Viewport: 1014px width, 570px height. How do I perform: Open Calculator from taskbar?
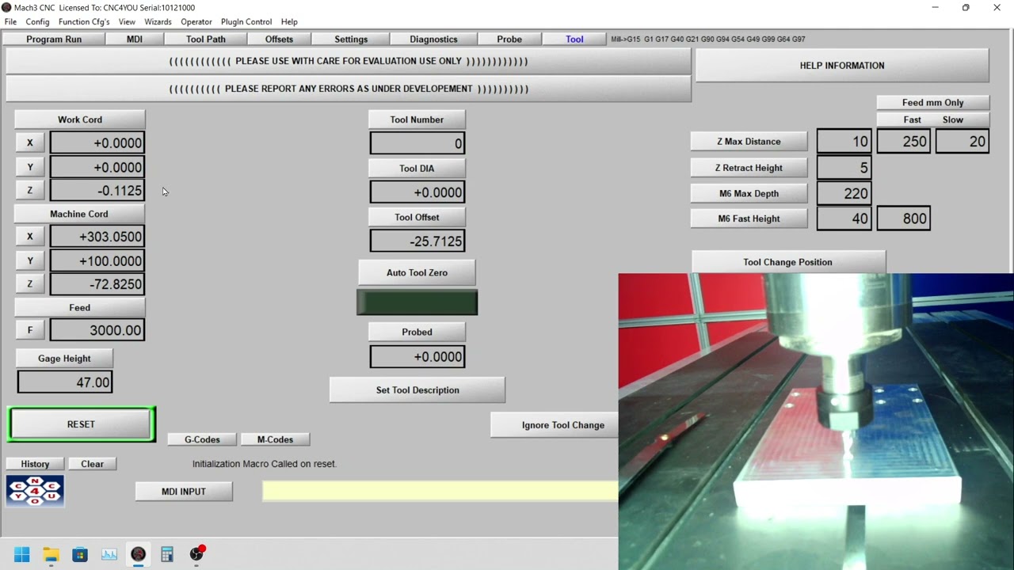(167, 554)
